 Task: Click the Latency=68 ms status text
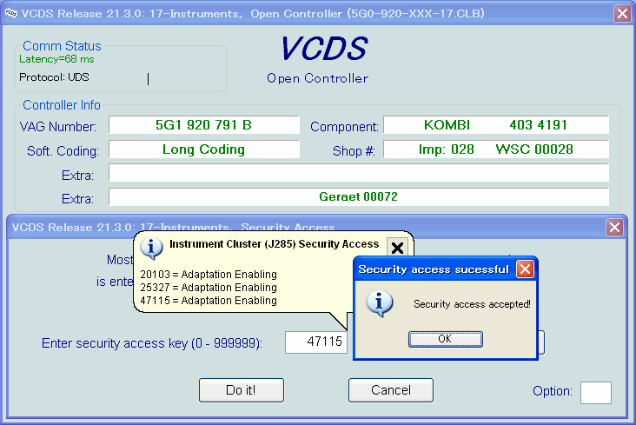[56, 59]
